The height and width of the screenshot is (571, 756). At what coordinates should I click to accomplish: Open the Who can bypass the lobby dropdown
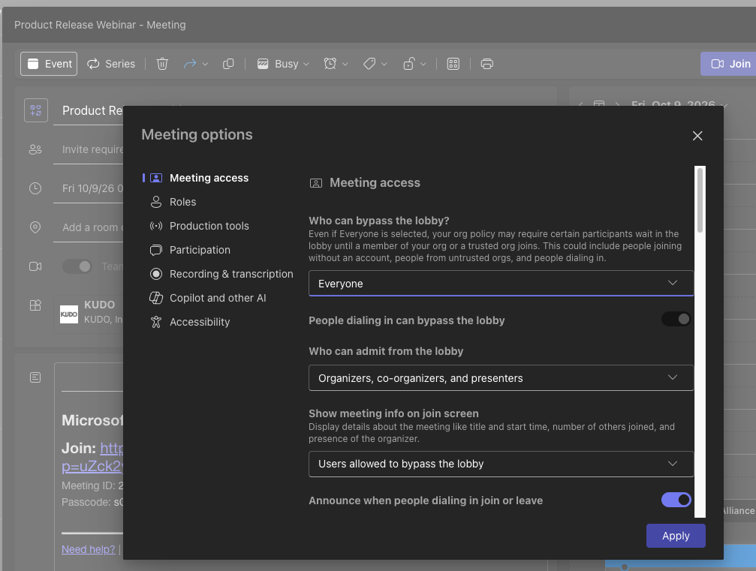[x=501, y=284]
